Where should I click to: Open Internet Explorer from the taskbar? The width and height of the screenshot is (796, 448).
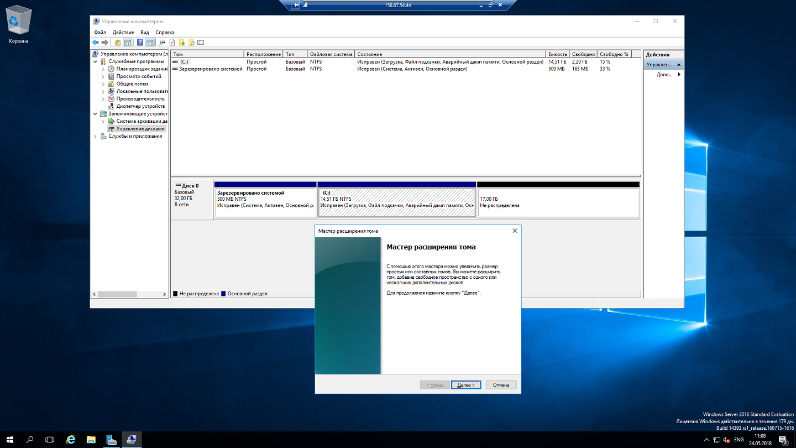click(71, 440)
